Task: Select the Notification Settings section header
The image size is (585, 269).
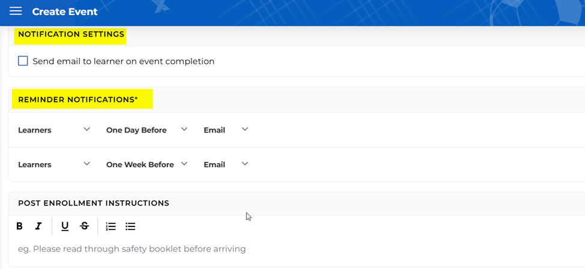Action: pos(71,35)
